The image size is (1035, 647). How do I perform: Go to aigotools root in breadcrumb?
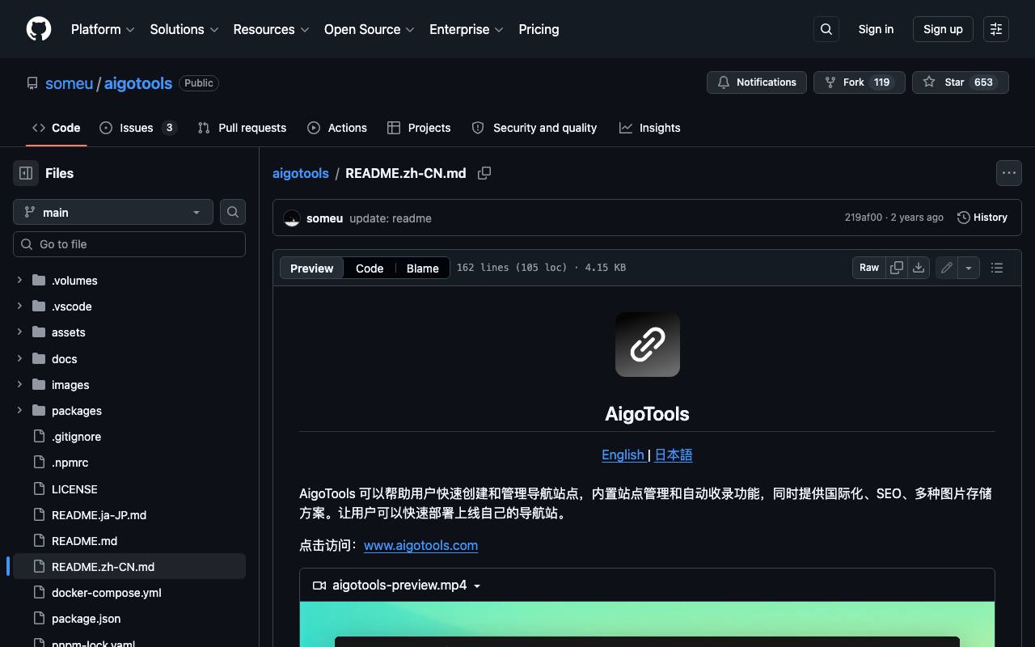point(301,173)
